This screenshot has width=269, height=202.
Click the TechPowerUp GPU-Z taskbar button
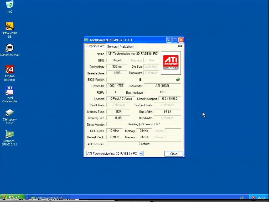coord(49,198)
